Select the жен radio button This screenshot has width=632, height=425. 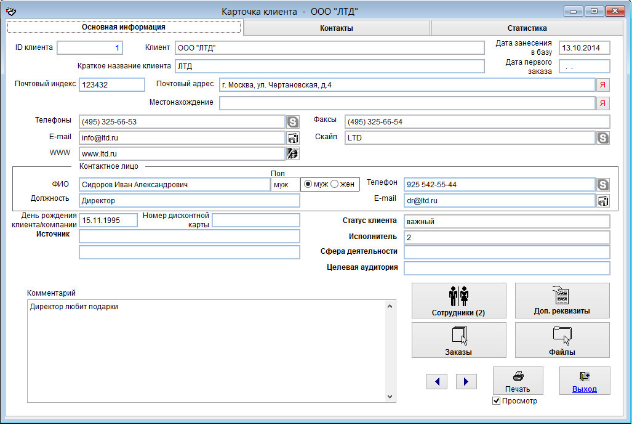(x=335, y=184)
